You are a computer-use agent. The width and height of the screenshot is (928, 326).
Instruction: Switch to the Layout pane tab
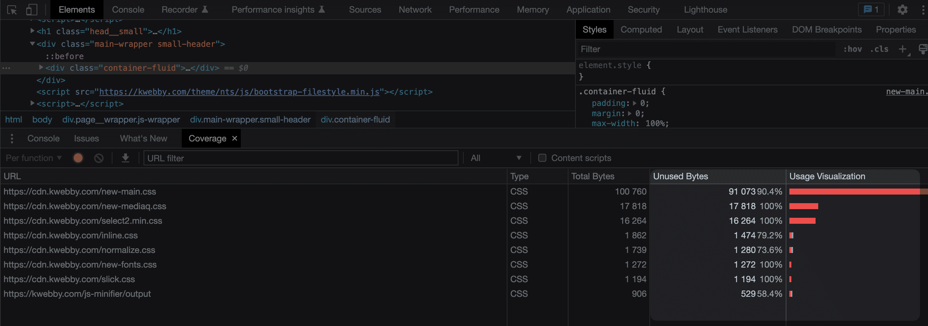click(690, 30)
